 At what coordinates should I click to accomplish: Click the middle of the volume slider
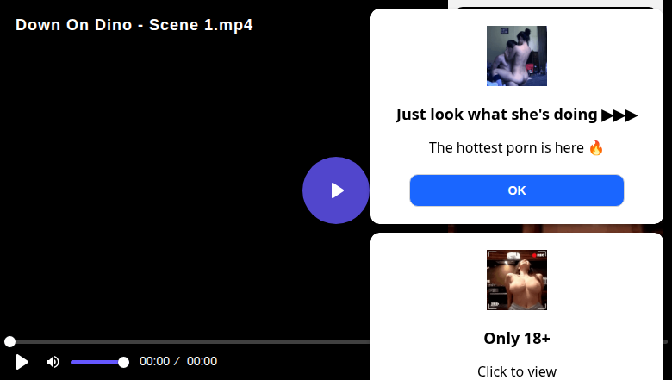(96, 362)
